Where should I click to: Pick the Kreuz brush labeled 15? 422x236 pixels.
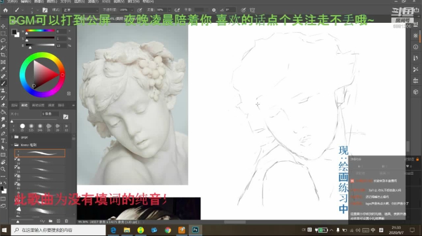(40, 169)
